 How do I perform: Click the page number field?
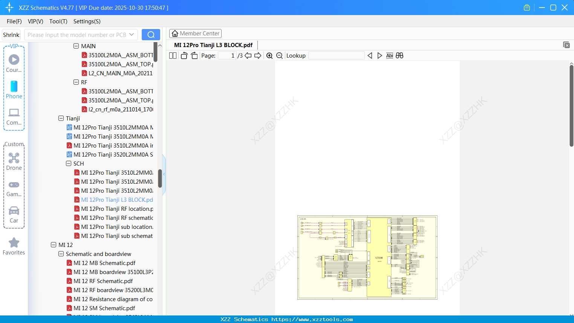(x=227, y=56)
